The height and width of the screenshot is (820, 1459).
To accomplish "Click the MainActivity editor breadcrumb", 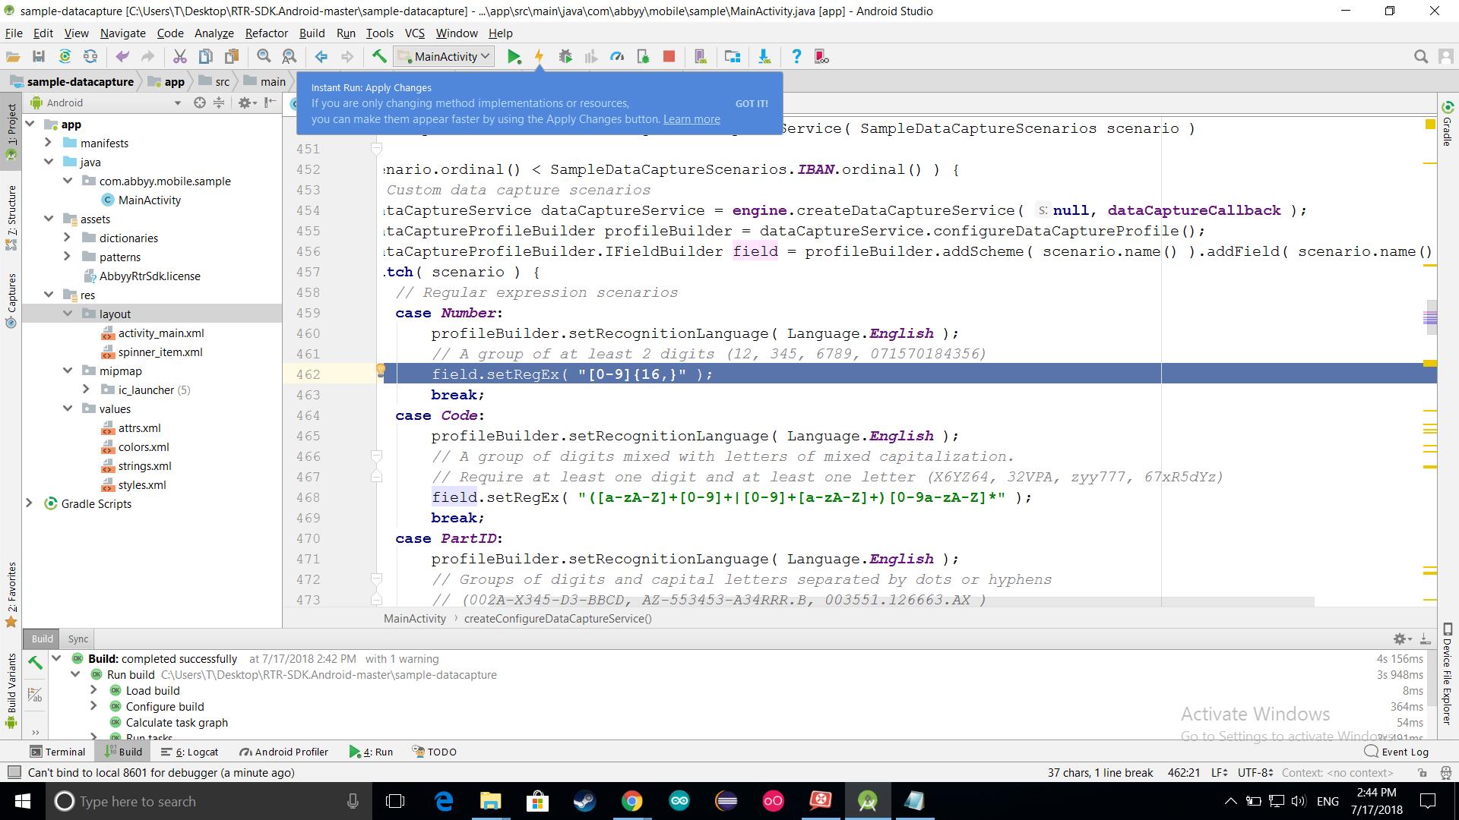I will (415, 619).
